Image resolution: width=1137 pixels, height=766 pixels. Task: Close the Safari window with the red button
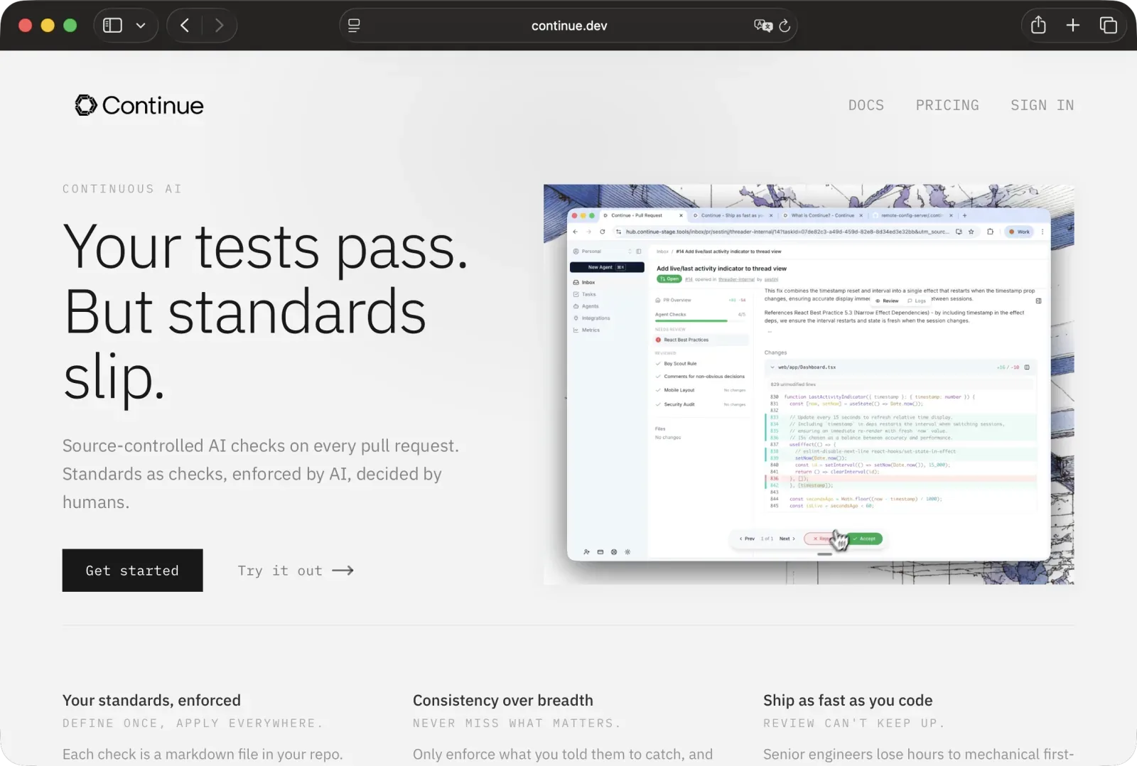[25, 26]
